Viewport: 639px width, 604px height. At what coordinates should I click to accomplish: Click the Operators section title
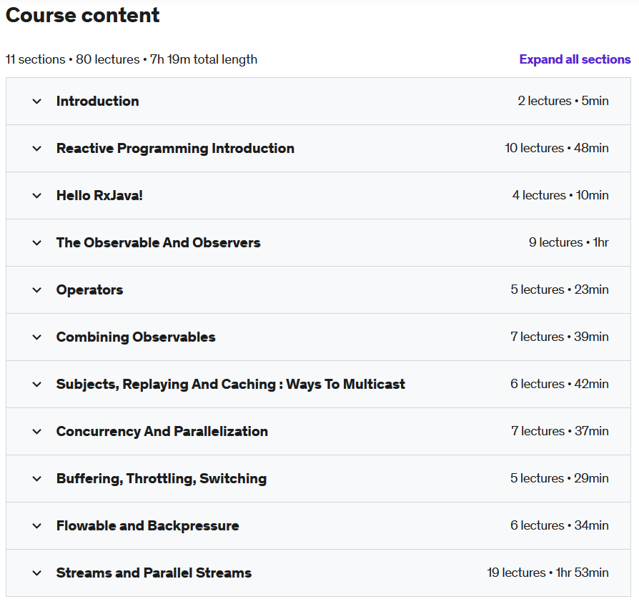(x=89, y=289)
